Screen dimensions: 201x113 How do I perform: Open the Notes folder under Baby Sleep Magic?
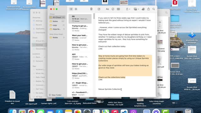(x=57, y=38)
